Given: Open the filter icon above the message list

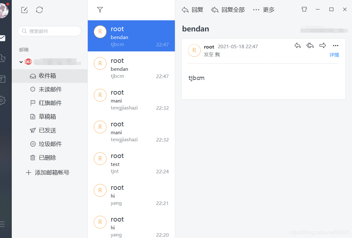Looking at the screenshot, I should point(100,10).
